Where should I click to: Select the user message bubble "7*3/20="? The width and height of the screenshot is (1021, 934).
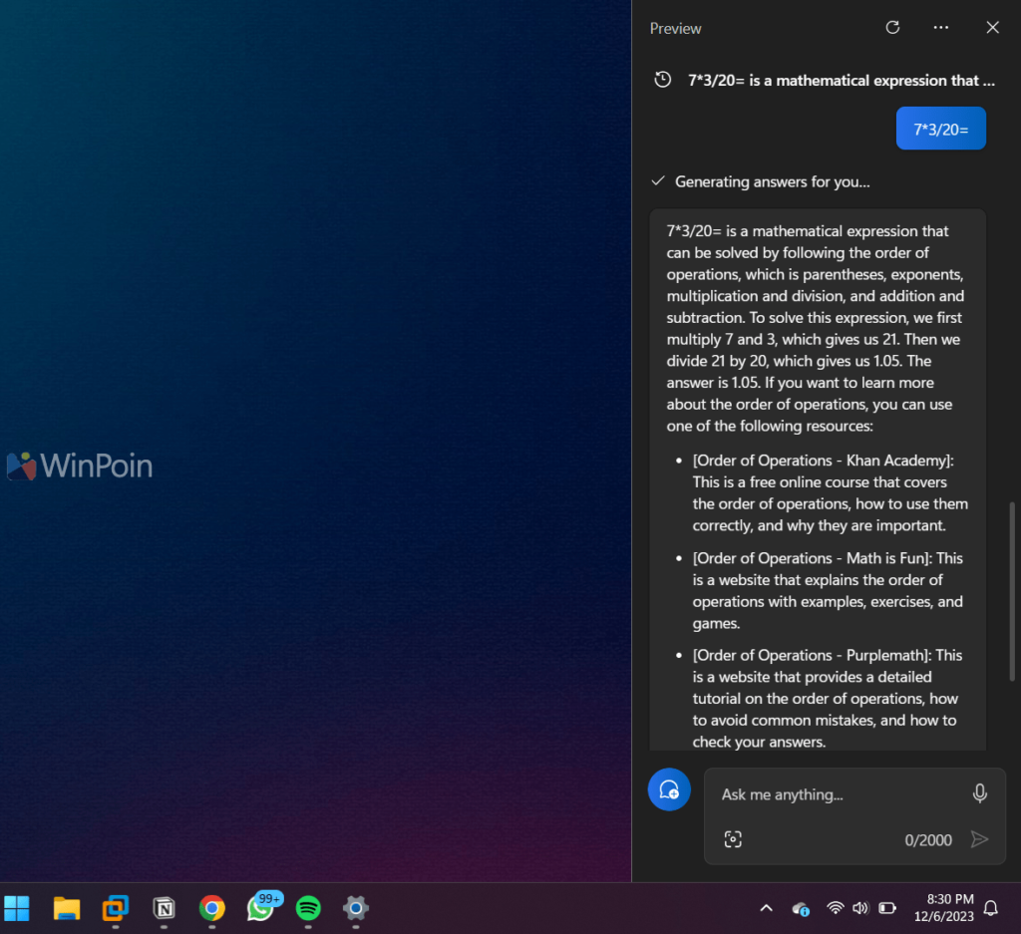coord(940,129)
